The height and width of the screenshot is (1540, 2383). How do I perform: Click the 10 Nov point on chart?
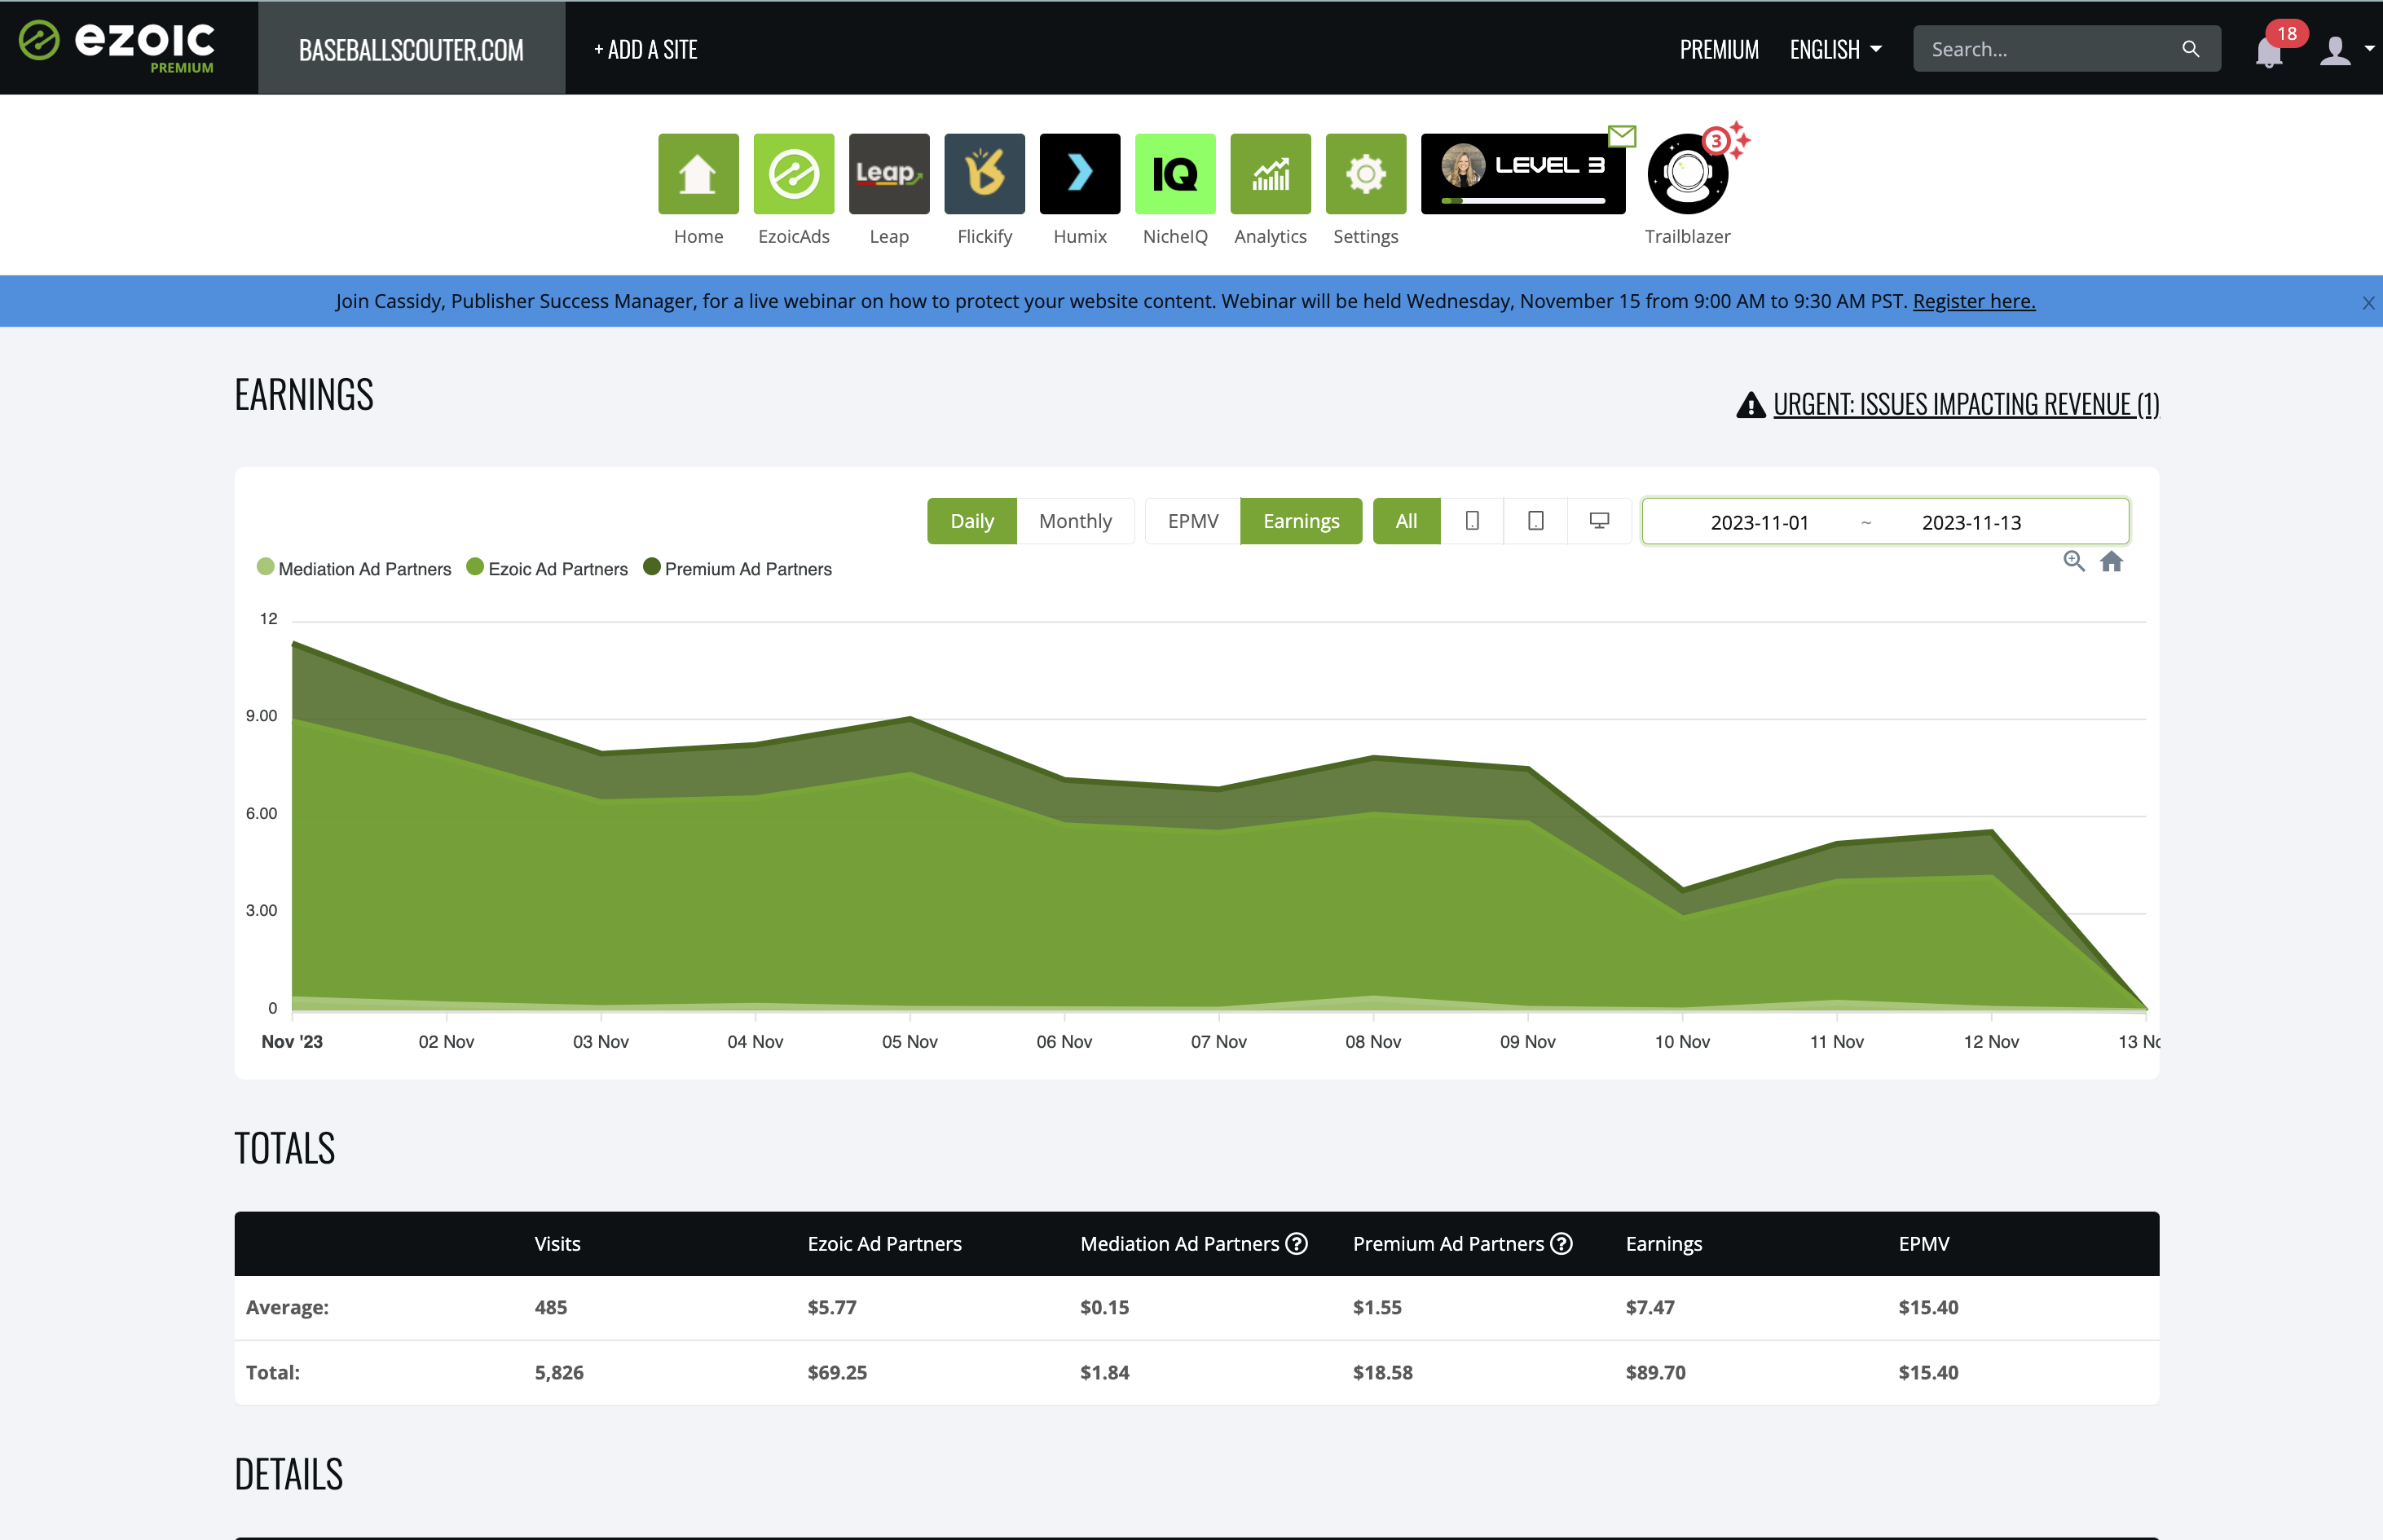1683,888
